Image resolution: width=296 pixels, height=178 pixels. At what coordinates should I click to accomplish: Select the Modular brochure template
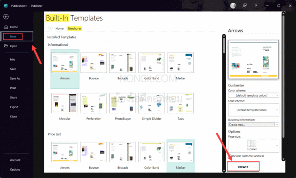[65, 106]
